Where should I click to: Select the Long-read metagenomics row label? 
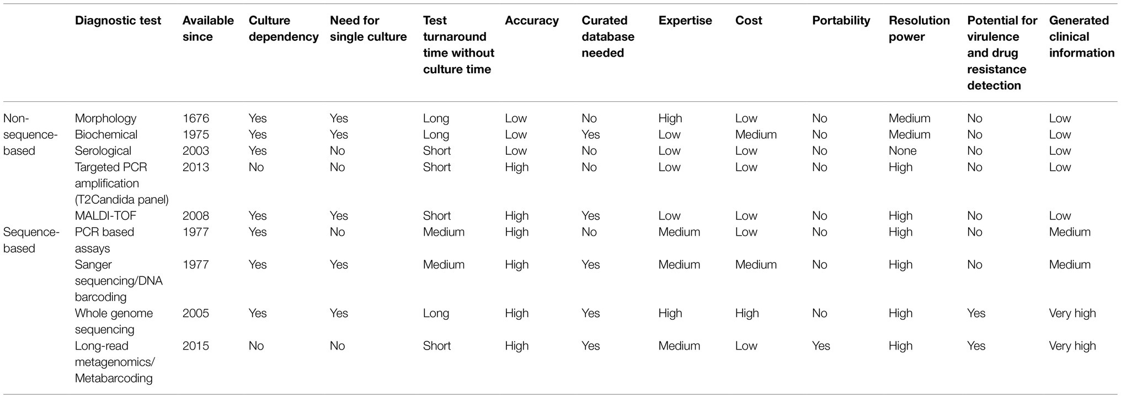115,362
